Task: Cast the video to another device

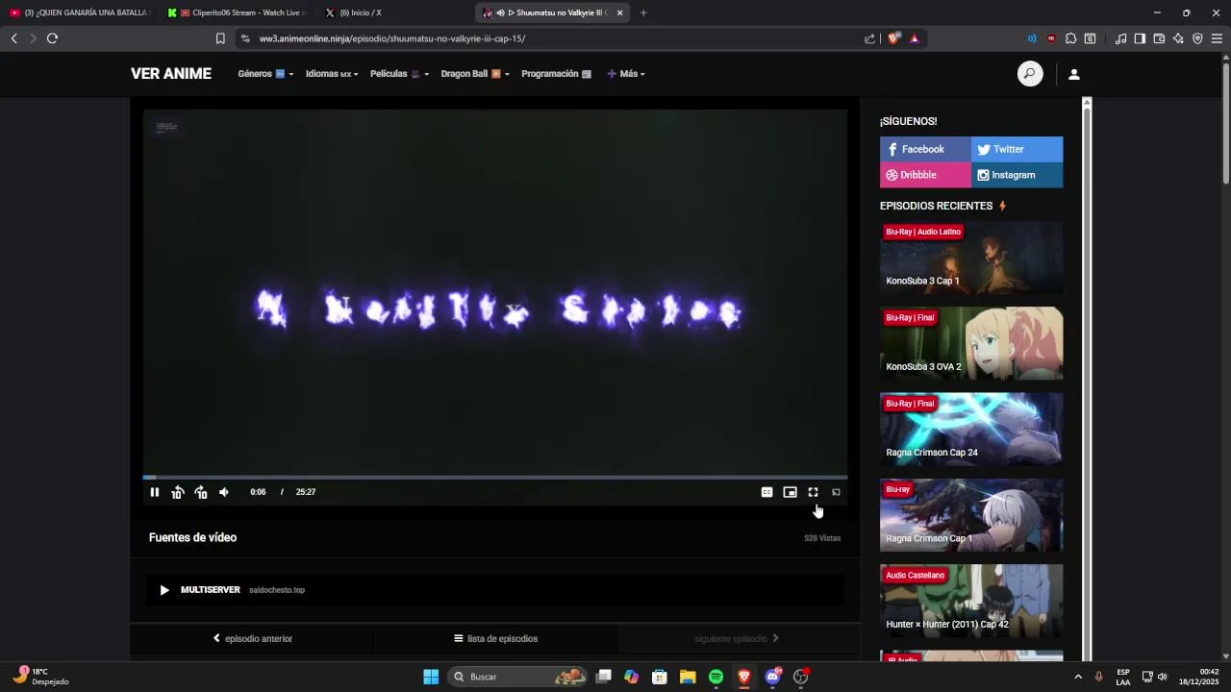Action: (x=836, y=492)
